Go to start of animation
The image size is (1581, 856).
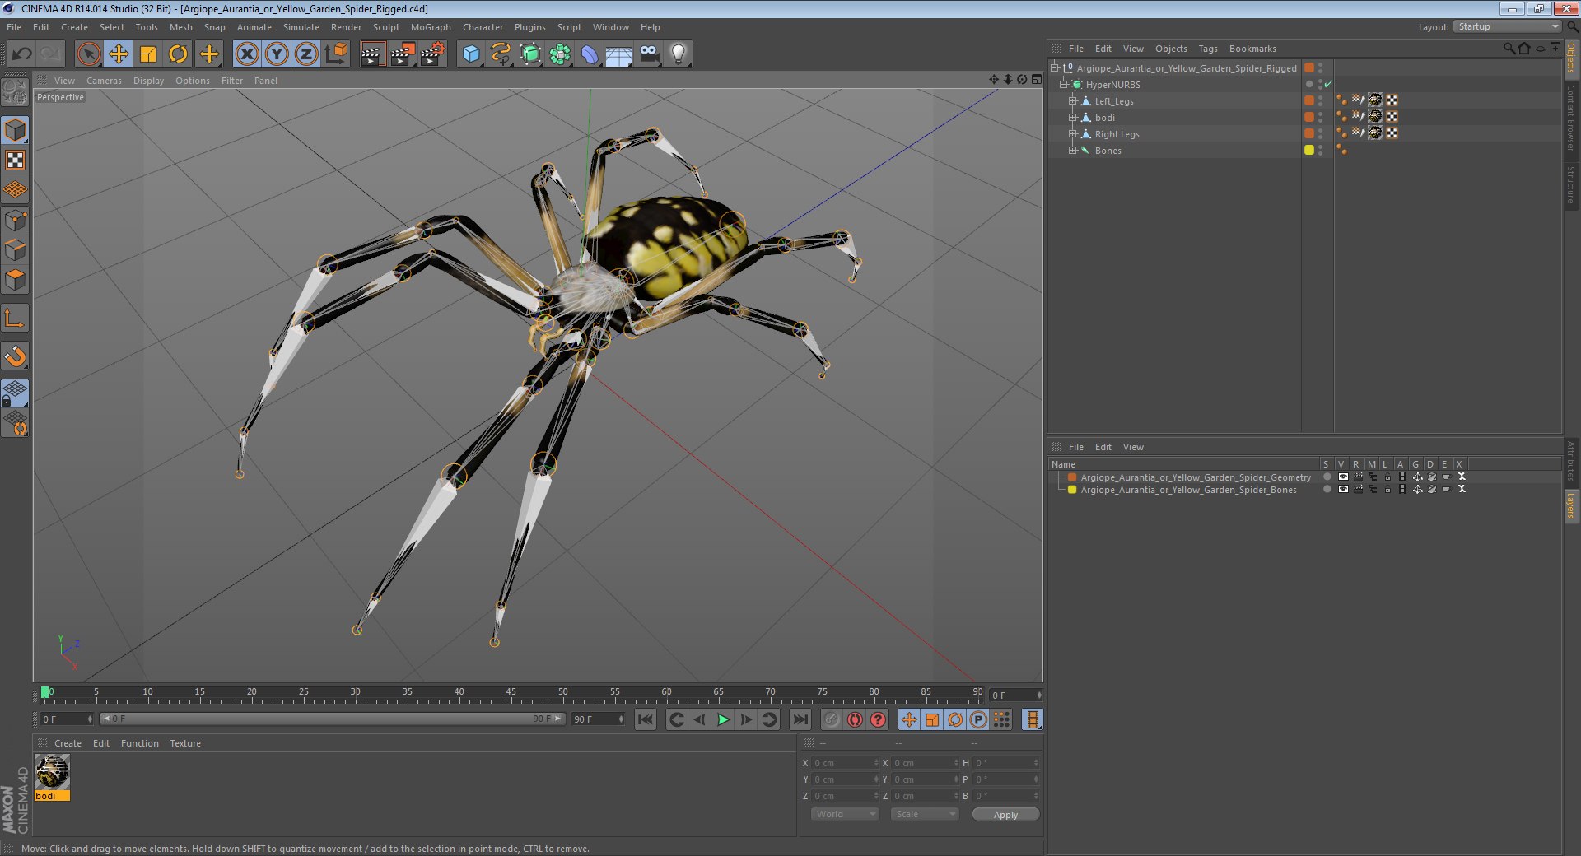point(646,719)
